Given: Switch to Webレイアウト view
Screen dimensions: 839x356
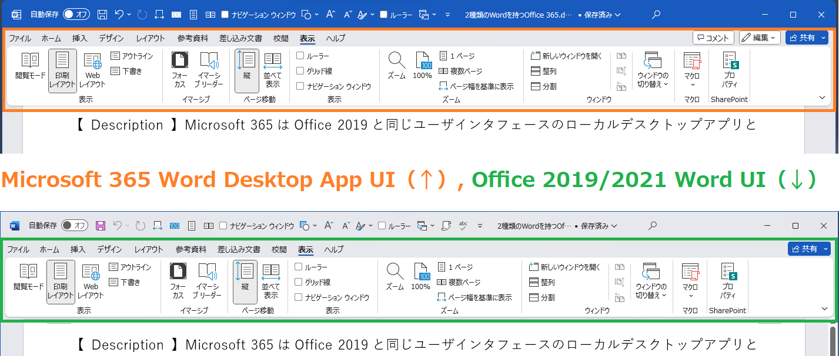Looking at the screenshot, I should 92,69.
